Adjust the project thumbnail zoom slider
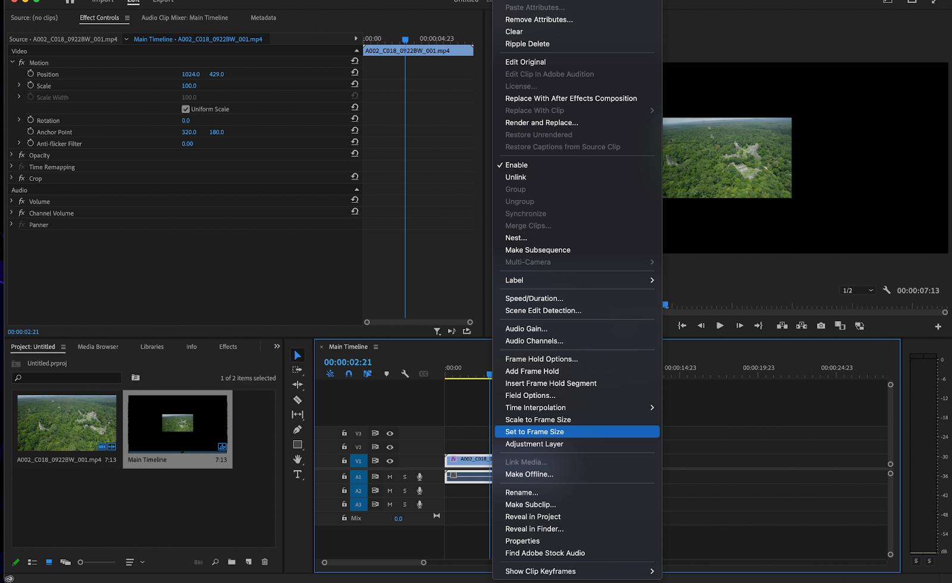This screenshot has height=583, width=952. (96, 562)
